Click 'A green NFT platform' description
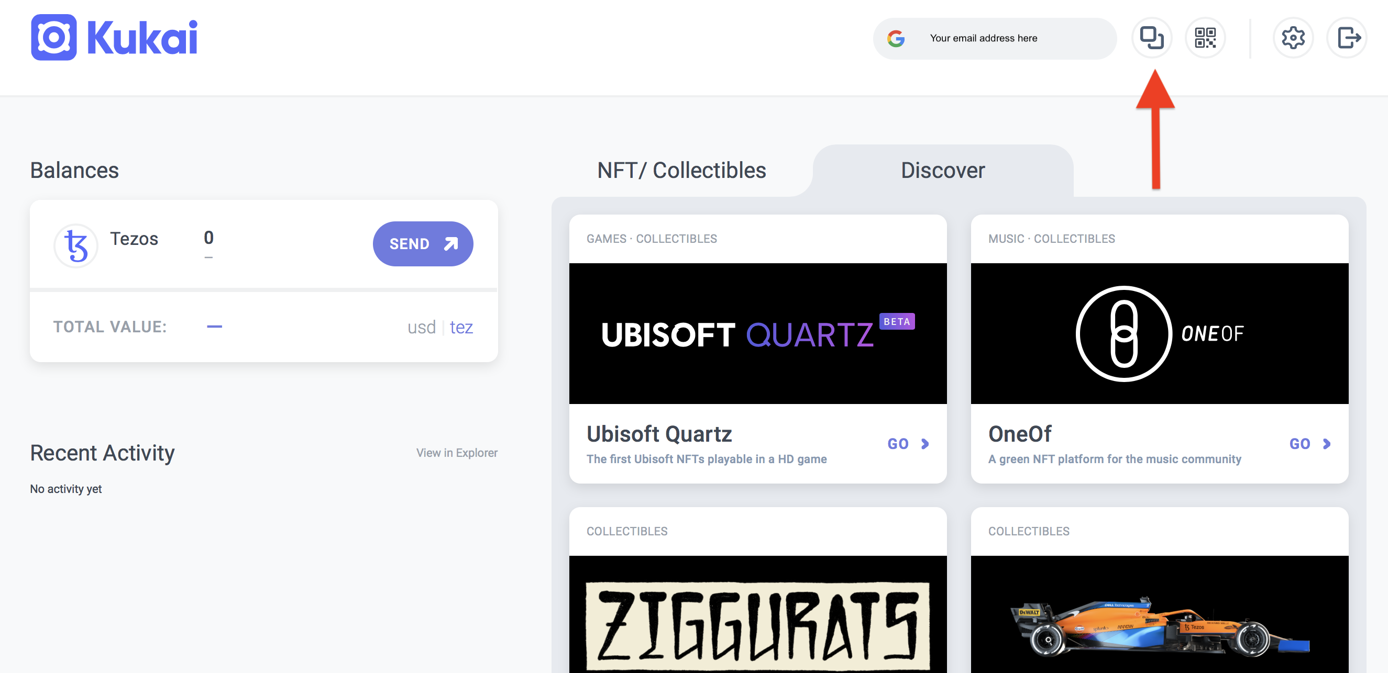The image size is (1388, 673). click(x=1114, y=459)
